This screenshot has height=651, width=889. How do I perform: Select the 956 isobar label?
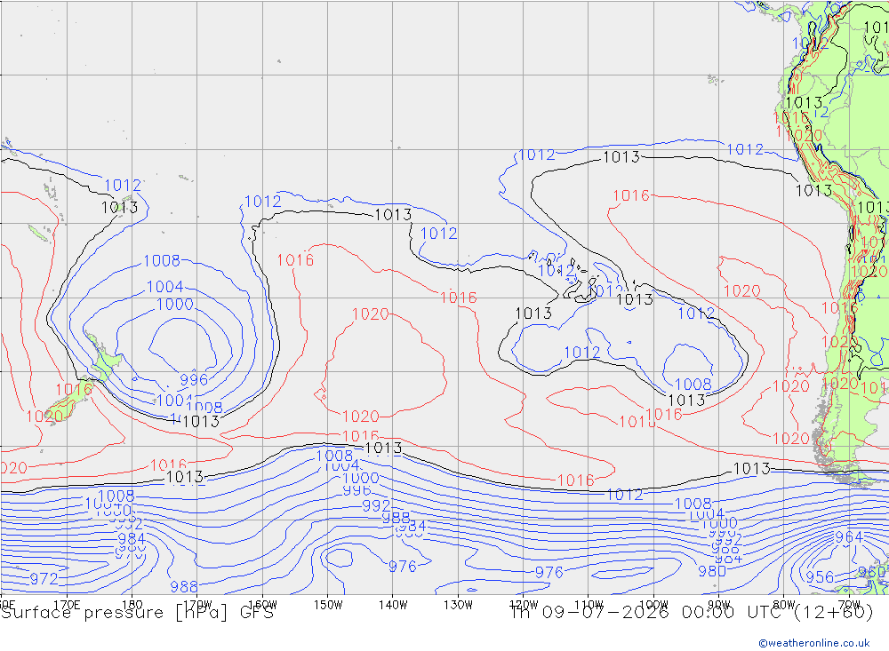[820, 576]
